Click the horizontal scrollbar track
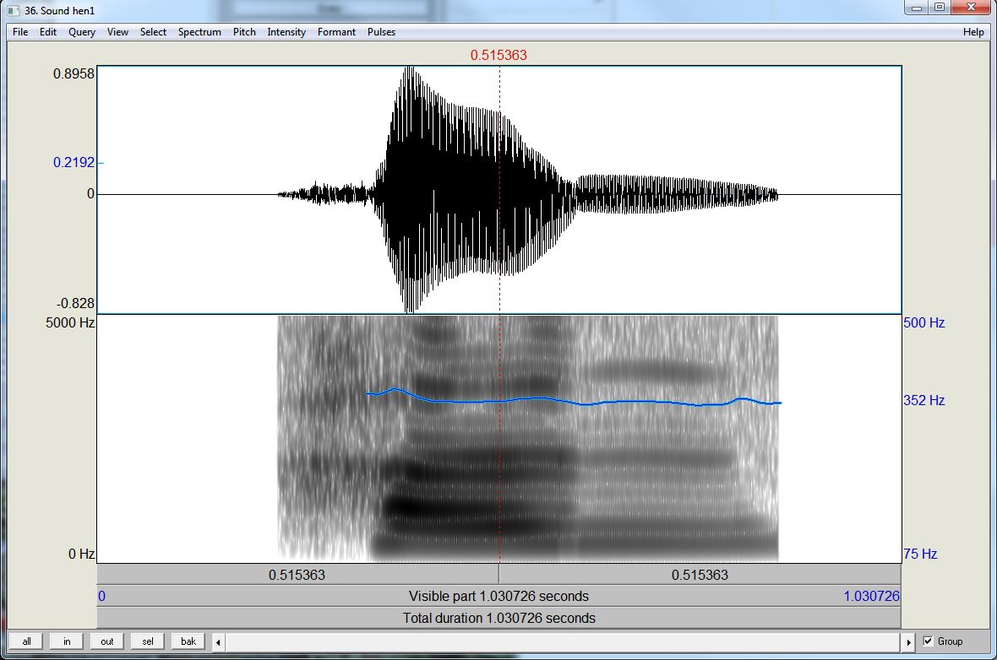The width and height of the screenshot is (997, 660). point(564,642)
